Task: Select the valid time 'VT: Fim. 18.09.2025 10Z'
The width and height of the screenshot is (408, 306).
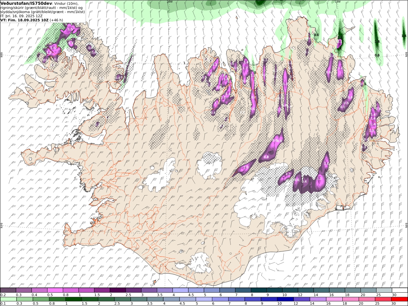Action: [24, 20]
